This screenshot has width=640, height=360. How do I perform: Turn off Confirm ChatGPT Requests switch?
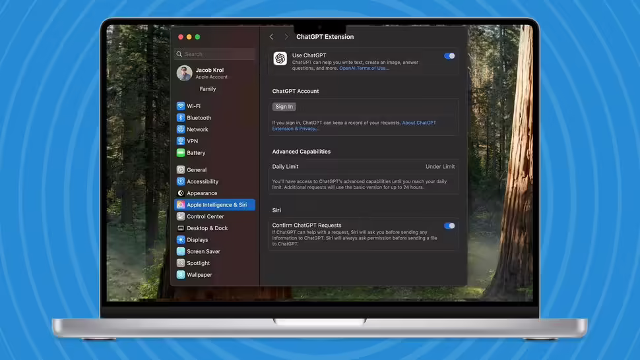click(x=449, y=225)
